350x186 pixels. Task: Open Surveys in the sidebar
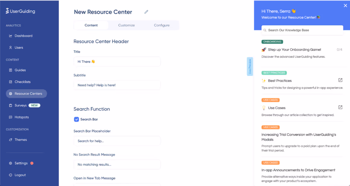(21, 106)
